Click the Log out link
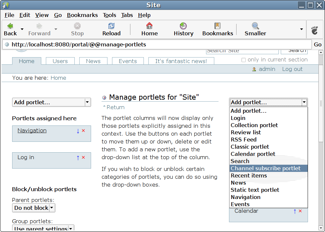This screenshot has width=325, height=232. click(x=292, y=69)
